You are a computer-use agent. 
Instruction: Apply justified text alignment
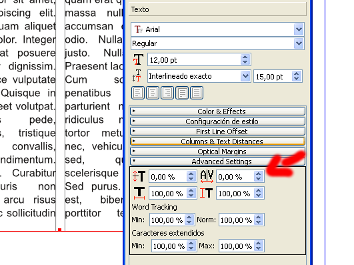(x=182, y=93)
